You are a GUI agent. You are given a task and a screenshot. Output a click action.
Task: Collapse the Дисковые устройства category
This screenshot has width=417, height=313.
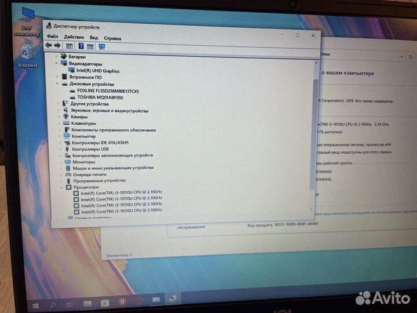tap(57, 84)
